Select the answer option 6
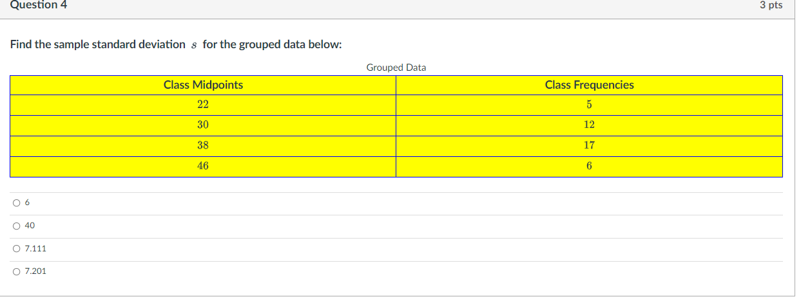The height and width of the screenshot is (299, 801). point(16,203)
